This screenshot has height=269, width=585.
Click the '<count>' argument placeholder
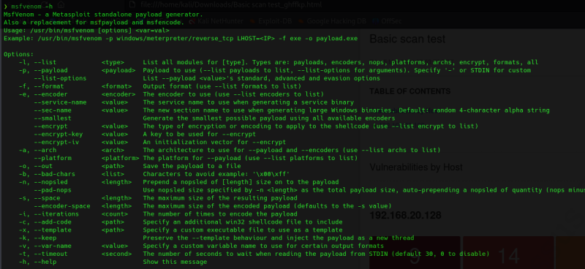tap(115, 214)
